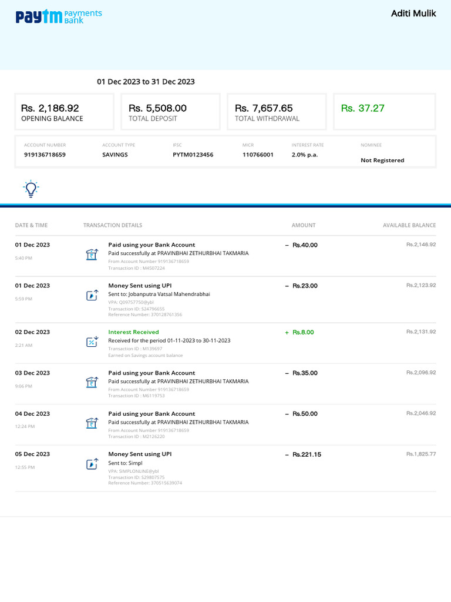451x602 pixels.
Task: Click nominee status Not Registered
Action: point(382,160)
